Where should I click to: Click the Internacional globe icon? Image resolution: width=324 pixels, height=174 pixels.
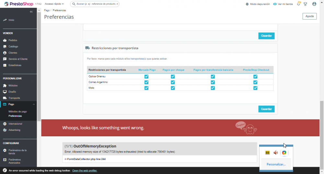pyautogui.click(x=5, y=124)
